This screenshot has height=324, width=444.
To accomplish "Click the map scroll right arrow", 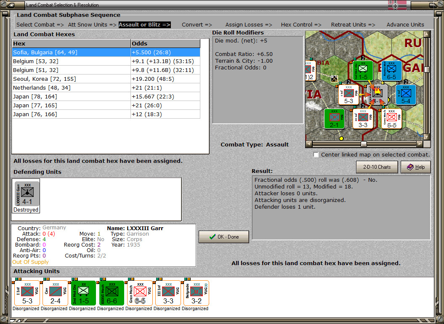I will pyautogui.click(x=420, y=144).
